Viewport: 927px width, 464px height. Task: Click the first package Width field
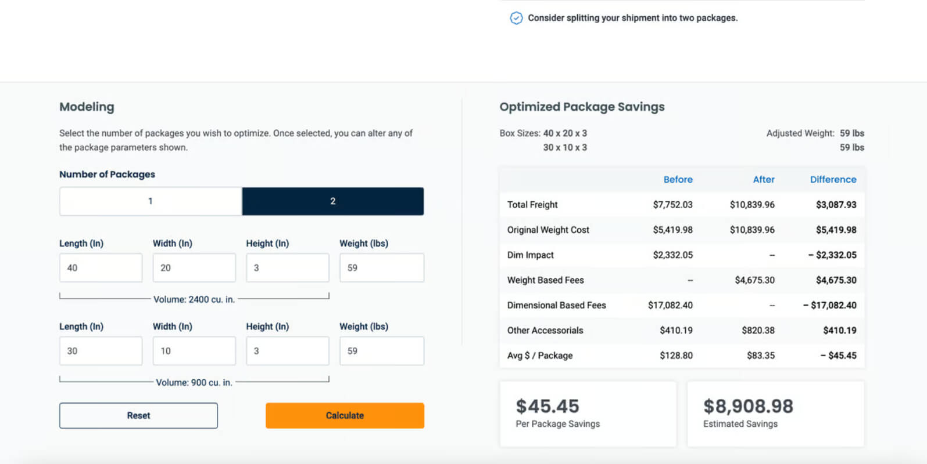point(194,268)
